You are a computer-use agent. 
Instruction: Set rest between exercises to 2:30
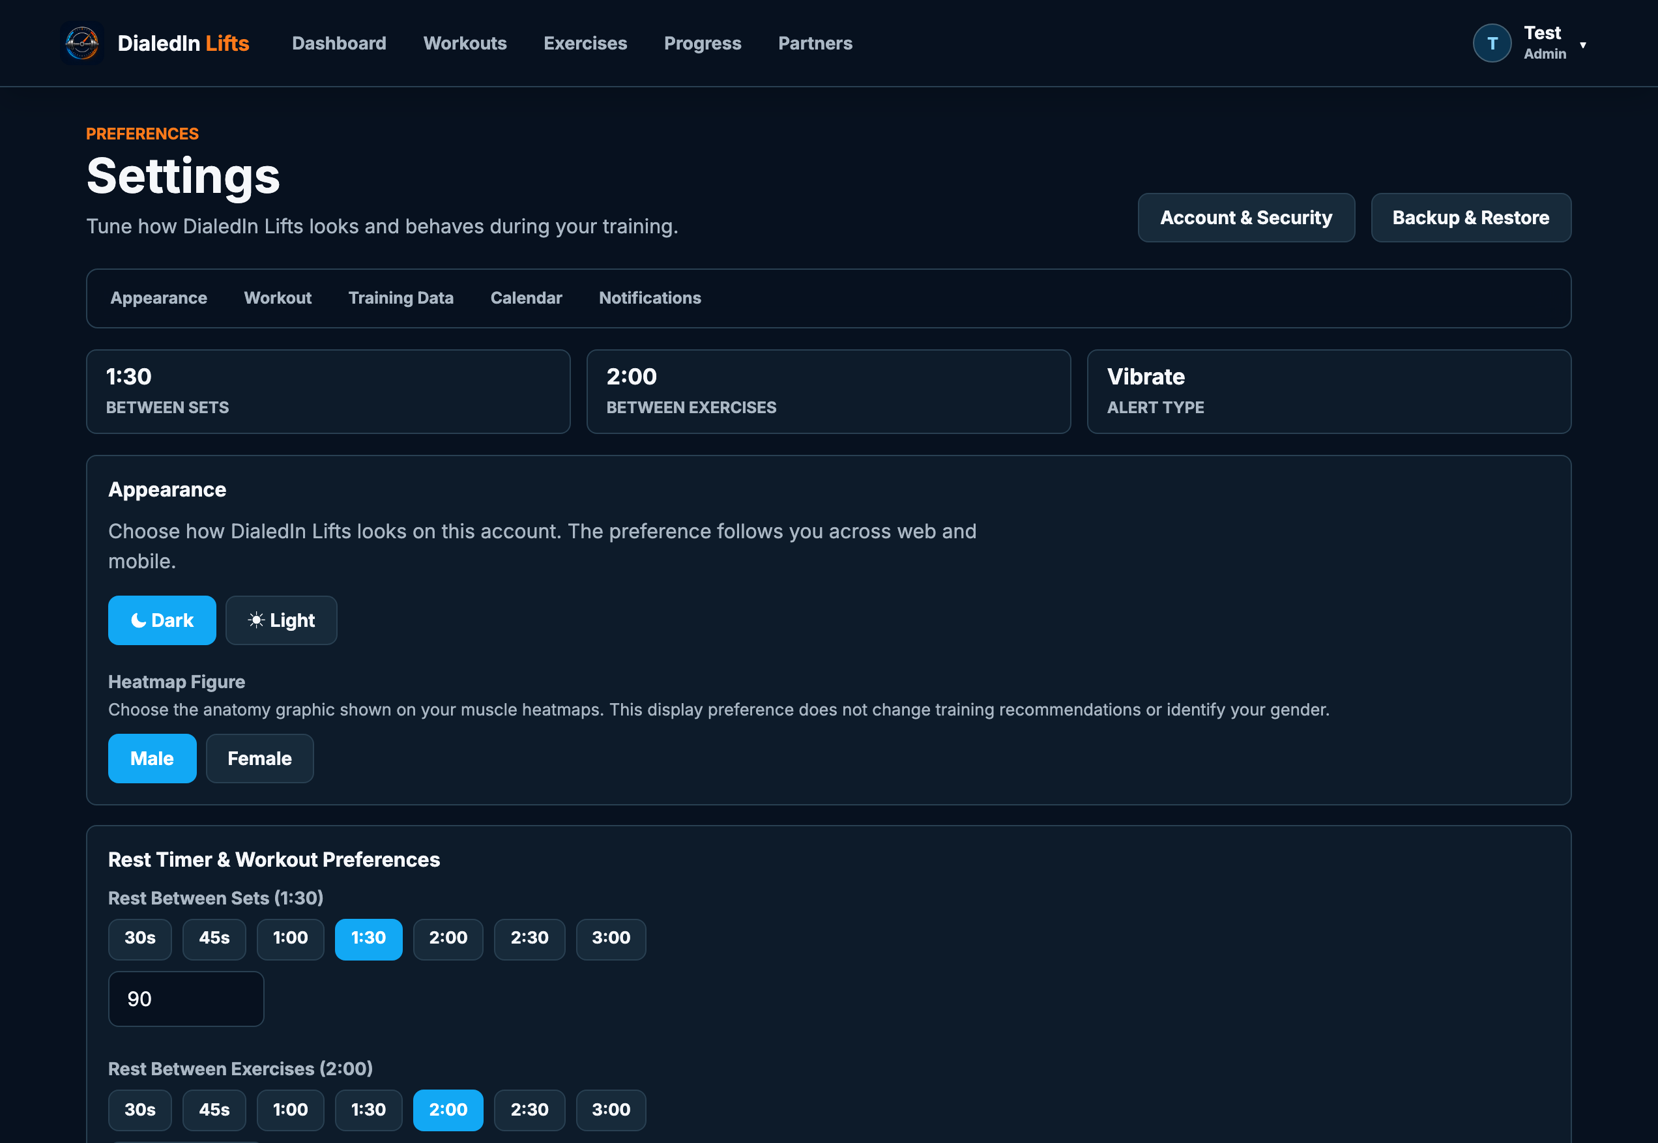point(529,1110)
